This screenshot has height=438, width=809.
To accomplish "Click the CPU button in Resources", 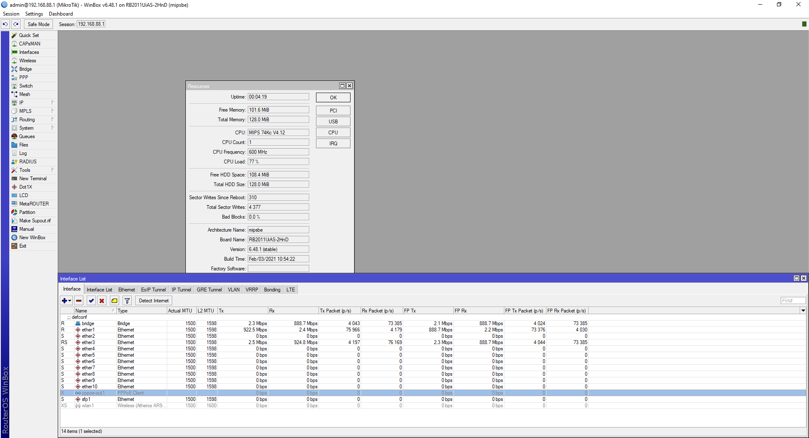I will (333, 133).
